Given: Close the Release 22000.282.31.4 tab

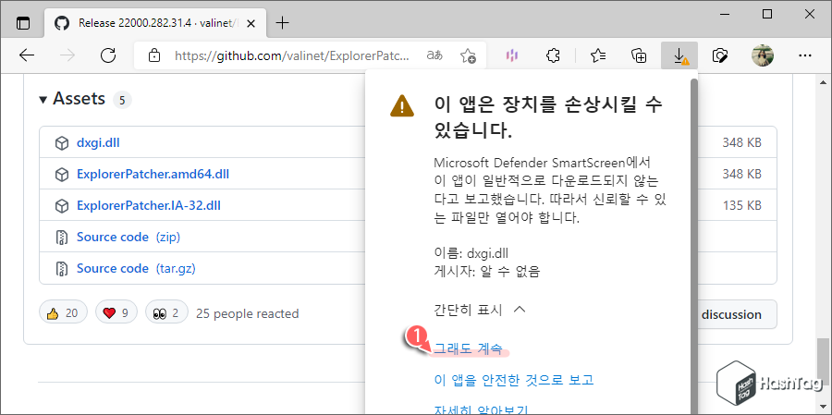Looking at the screenshot, I should [x=251, y=23].
